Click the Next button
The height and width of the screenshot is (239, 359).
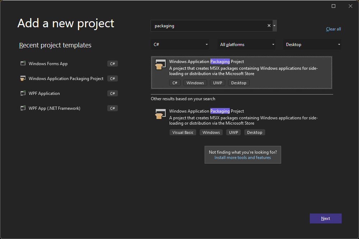point(326,219)
